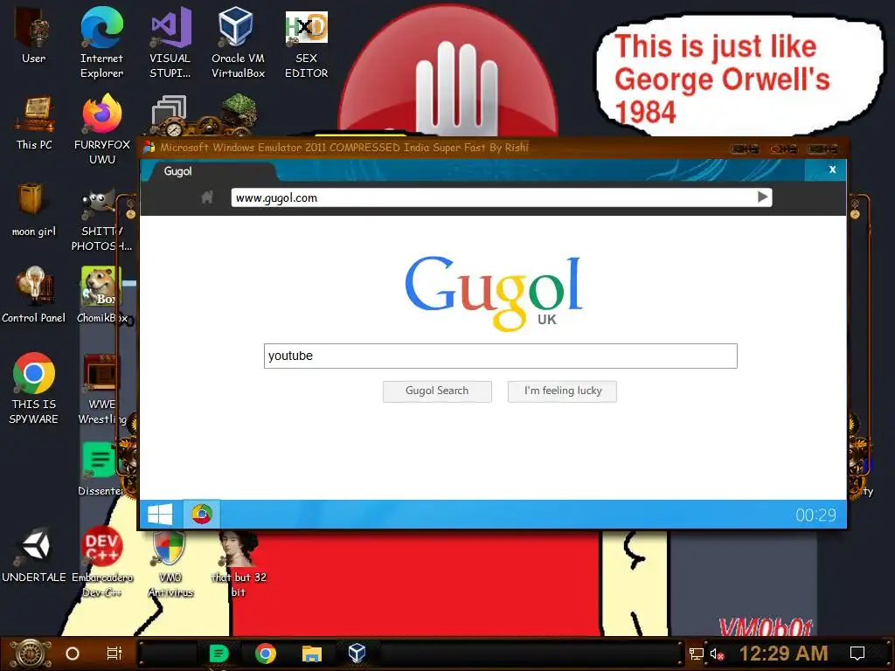Open the steampunk Start button on taskbar
Screen dimensions: 895x671
[31, 654]
